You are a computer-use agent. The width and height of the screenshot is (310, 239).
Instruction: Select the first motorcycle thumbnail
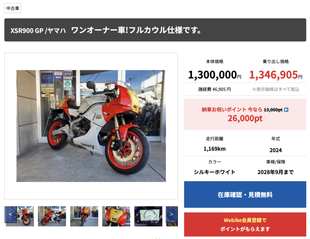20,216
